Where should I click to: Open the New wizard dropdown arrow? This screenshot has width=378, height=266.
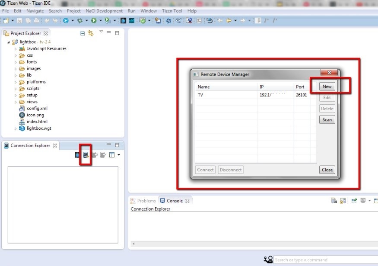tap(13, 20)
